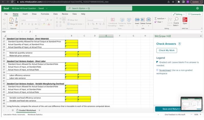The image size is (204, 120).
Task: Open the settings gear icon
Action: (x=197, y=8)
